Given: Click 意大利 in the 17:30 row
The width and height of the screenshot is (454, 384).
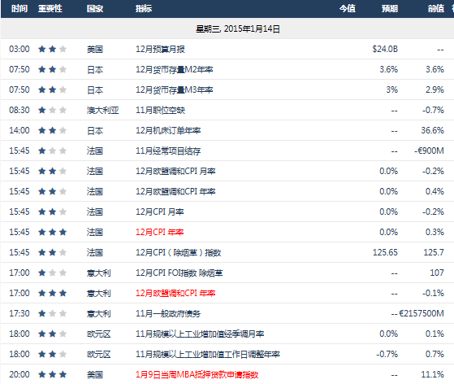Looking at the screenshot, I should pyautogui.click(x=99, y=313).
